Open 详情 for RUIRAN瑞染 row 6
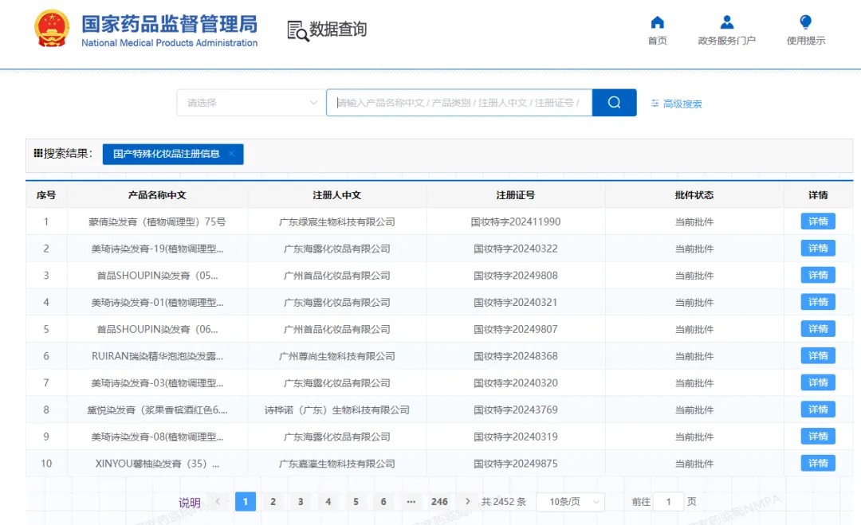Image resolution: width=861 pixels, height=525 pixels. (x=818, y=355)
